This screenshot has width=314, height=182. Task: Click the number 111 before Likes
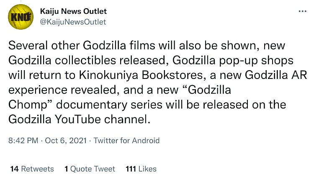[131, 169]
